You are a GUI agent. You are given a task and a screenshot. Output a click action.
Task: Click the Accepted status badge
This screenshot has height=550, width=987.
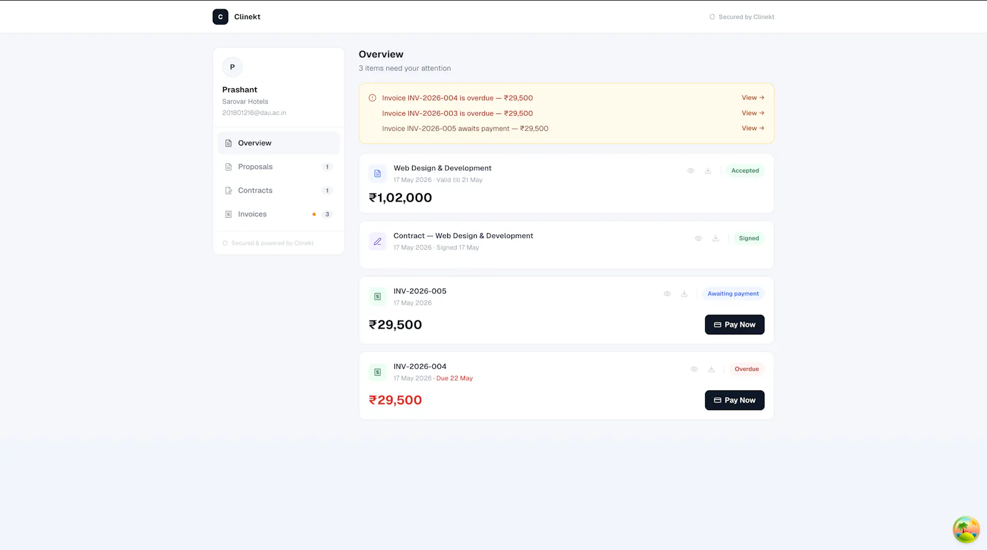745,171
